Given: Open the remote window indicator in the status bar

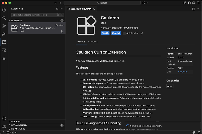Looking at the screenshot, I should tap(3, 132).
